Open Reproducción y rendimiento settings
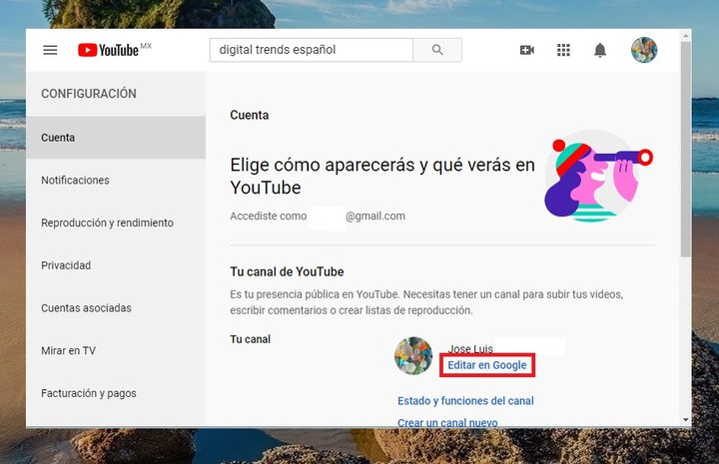719x464 pixels. point(116,223)
